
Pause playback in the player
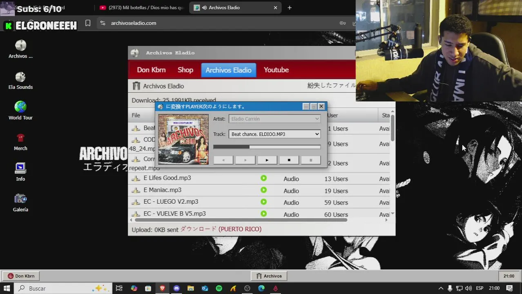tap(310, 160)
